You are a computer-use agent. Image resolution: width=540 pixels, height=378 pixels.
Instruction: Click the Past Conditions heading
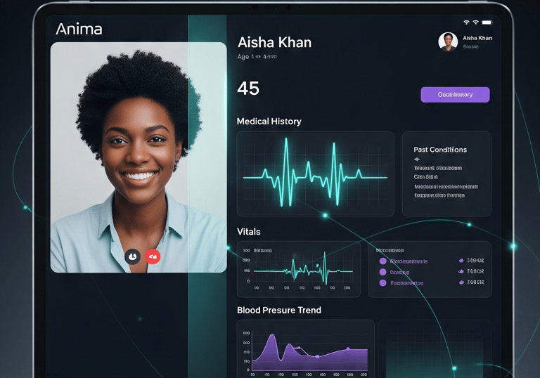tap(440, 150)
